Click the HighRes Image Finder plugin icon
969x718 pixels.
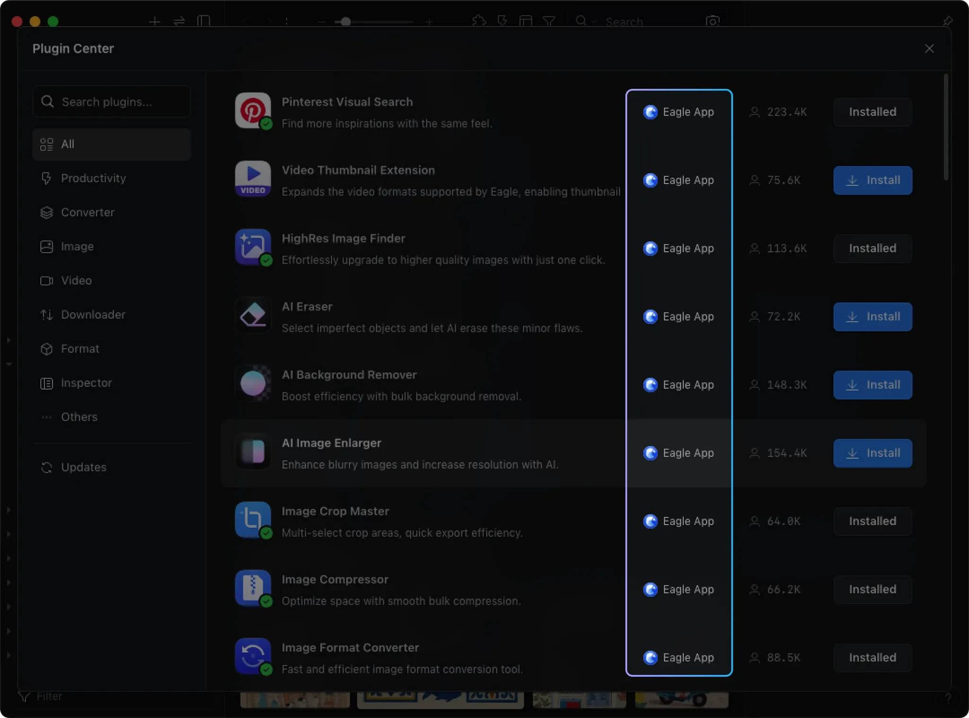(x=253, y=247)
